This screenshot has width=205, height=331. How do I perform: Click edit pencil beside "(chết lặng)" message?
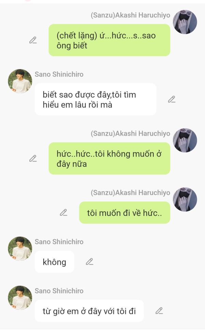pos(33,40)
